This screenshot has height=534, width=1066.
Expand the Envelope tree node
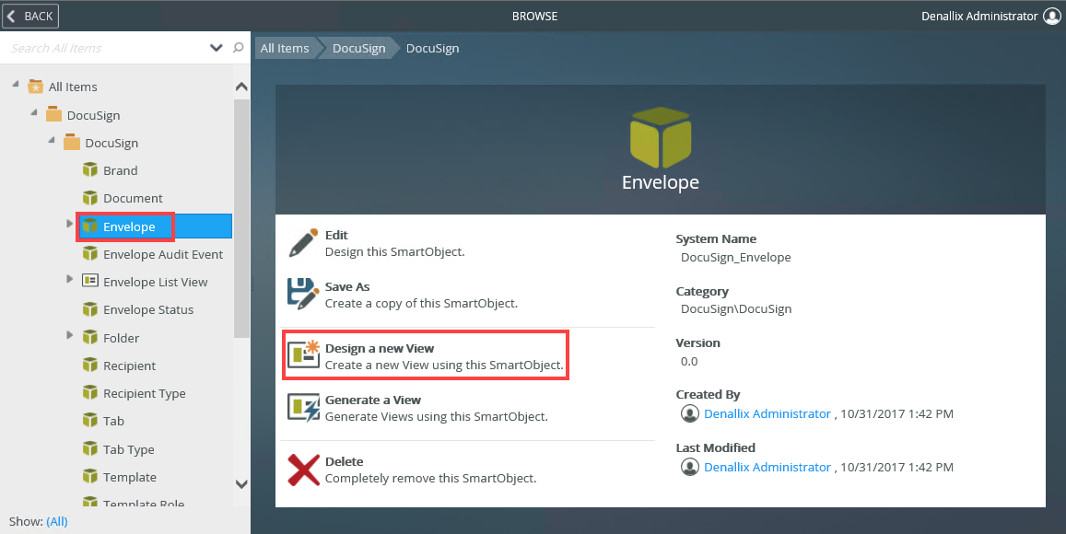[70, 224]
